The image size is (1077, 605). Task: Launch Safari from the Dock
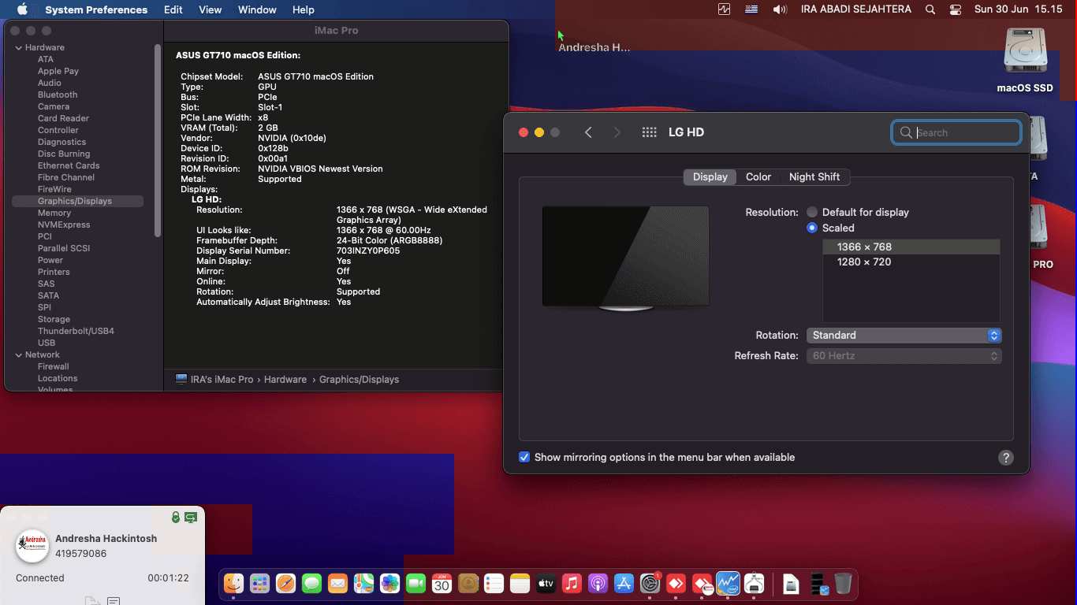click(x=285, y=584)
